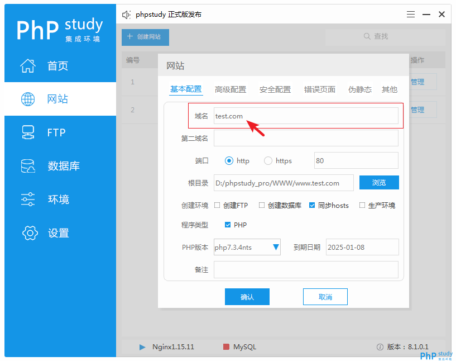Click the 确认 confirm button
Viewport: 456px width, 361px height.
tap(247, 297)
